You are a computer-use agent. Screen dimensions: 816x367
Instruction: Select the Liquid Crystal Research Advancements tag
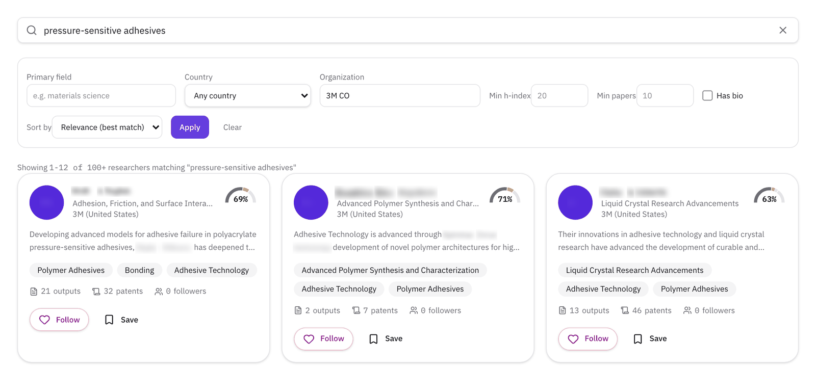tap(634, 270)
